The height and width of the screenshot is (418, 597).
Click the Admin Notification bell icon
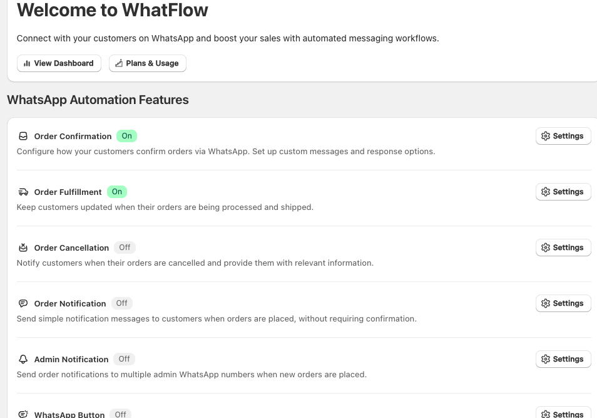(23, 359)
